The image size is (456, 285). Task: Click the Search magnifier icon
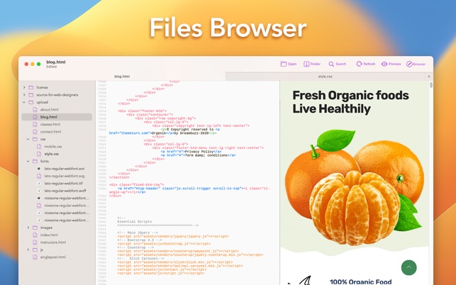click(x=331, y=64)
